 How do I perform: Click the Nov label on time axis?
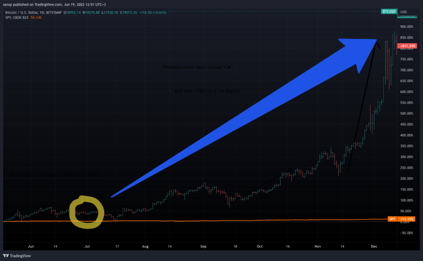coord(318,246)
